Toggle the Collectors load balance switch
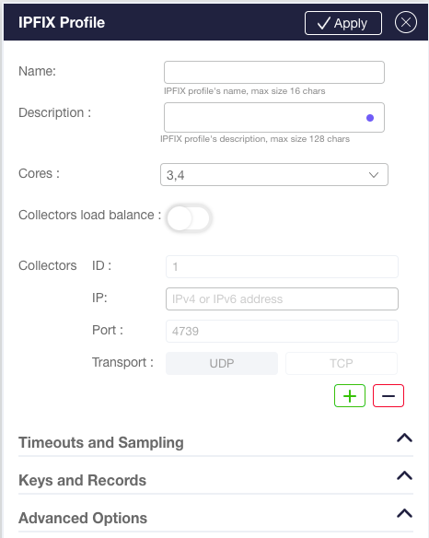This screenshot has height=538, width=429. point(189,218)
